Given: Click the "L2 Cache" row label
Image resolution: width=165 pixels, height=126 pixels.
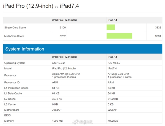Looking at the screenshot, I should pyautogui.click(x=10, y=99).
